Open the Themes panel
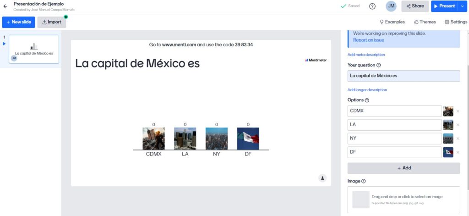Viewport: 469px width, 216px height. coord(425,22)
